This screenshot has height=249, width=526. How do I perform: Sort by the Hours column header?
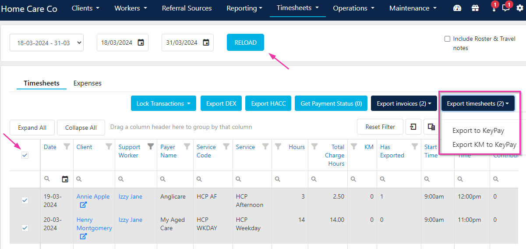[x=297, y=147]
